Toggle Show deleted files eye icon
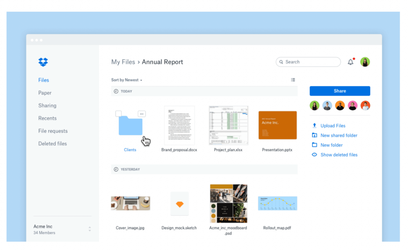408x250 pixels. (x=314, y=155)
